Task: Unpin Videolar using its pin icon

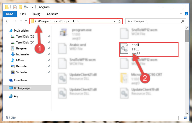Action: pos(49,72)
